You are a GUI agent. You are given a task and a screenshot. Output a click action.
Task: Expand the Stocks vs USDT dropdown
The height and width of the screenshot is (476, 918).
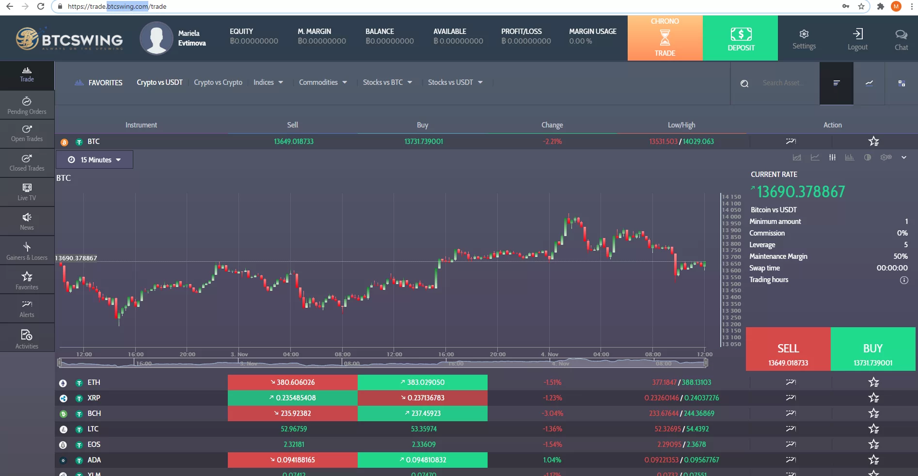[455, 82]
